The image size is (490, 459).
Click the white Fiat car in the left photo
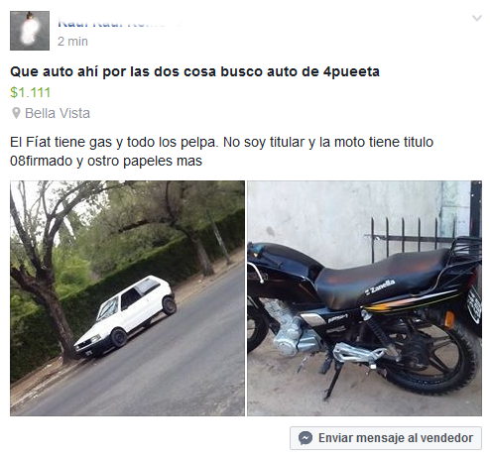(x=125, y=317)
